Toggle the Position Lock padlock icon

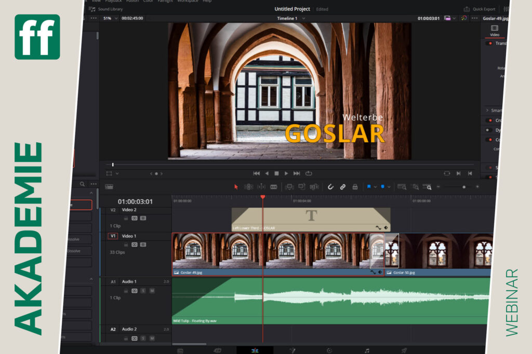pyautogui.click(x=355, y=187)
